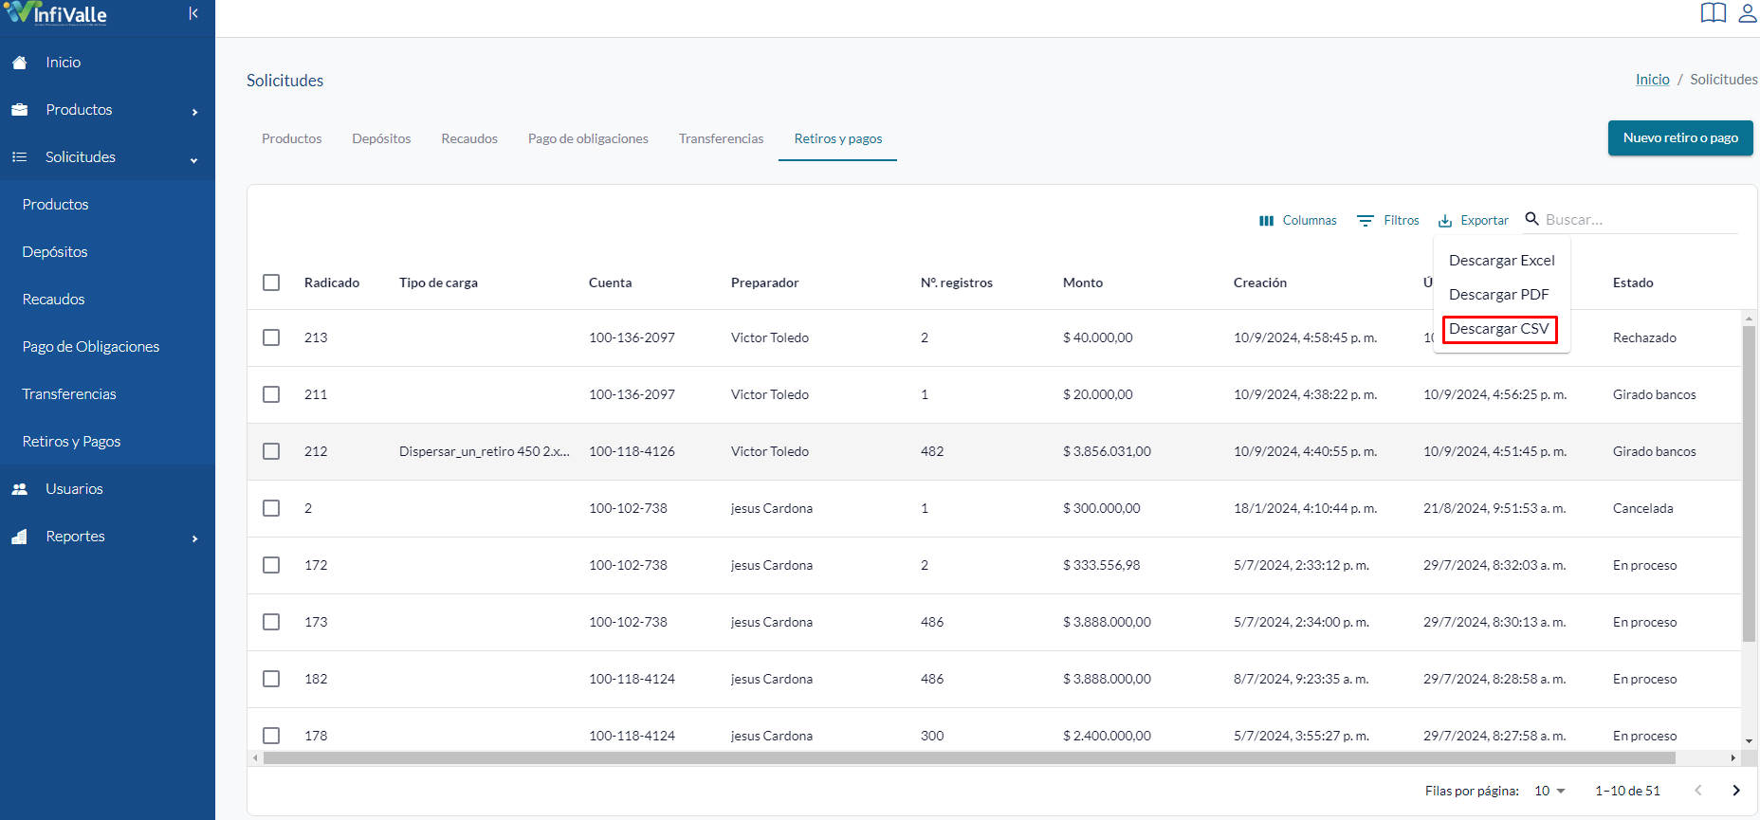Viewport: 1760px width, 820px height.
Task: Click the Nuevo retiro o pago button
Action: pyautogui.click(x=1680, y=138)
